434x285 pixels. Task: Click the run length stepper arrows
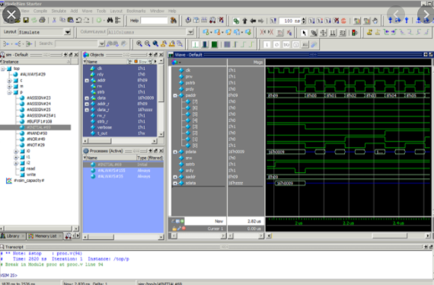tap(303, 21)
